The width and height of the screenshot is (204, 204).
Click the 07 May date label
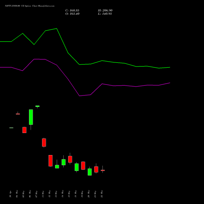pyautogui.click(x=37, y=194)
